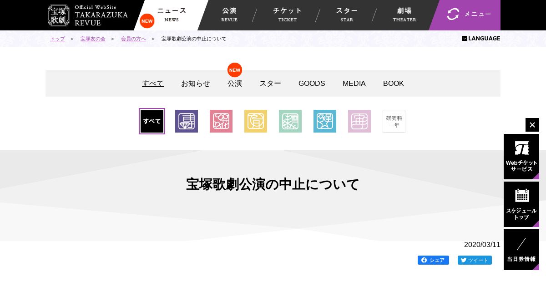Open the 公演 REVUE navigation tab
This screenshot has width=546, height=286.
pyautogui.click(x=229, y=15)
